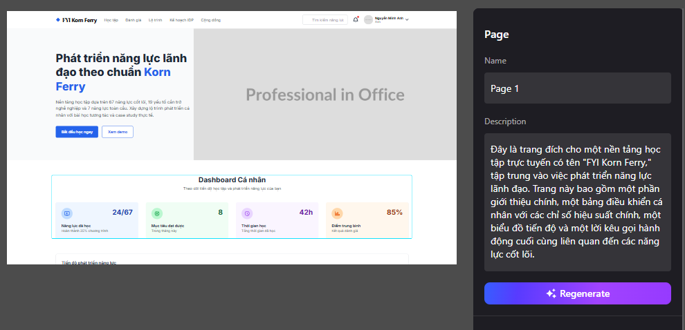The image size is (685, 330).
Task: Click the Page 1 name input field
Action: click(x=578, y=88)
